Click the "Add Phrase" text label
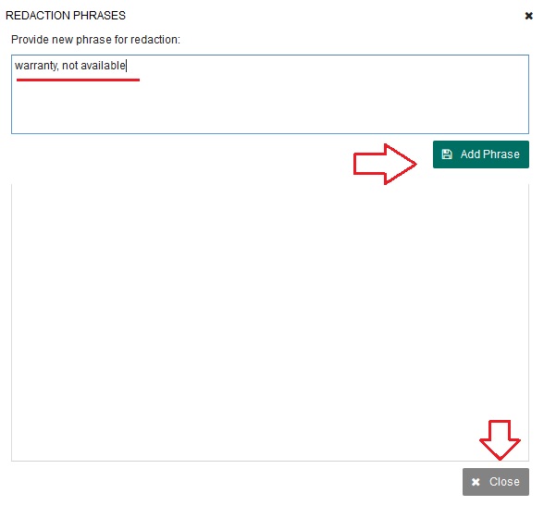 pyautogui.click(x=490, y=154)
